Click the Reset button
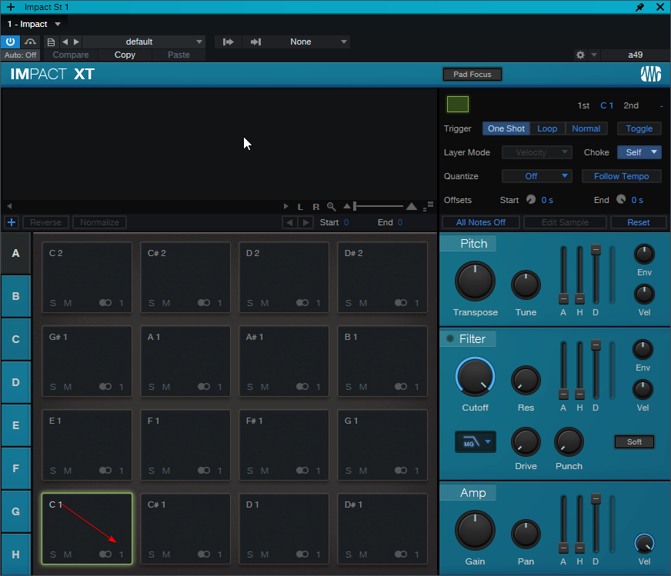671x576 pixels. (x=638, y=222)
